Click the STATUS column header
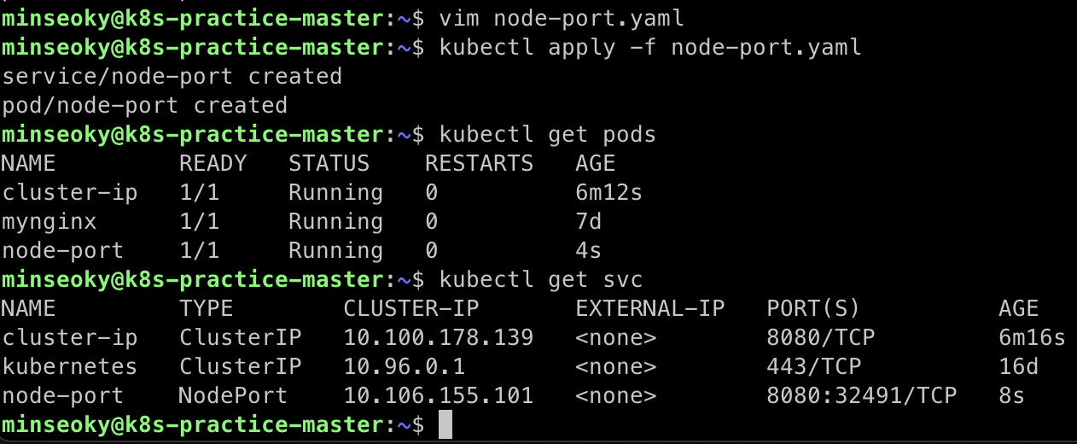 click(x=329, y=163)
